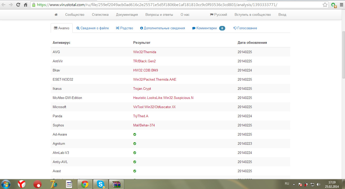Switch to Chrome in the taskbar
The image size is (345, 189).
click(85, 184)
